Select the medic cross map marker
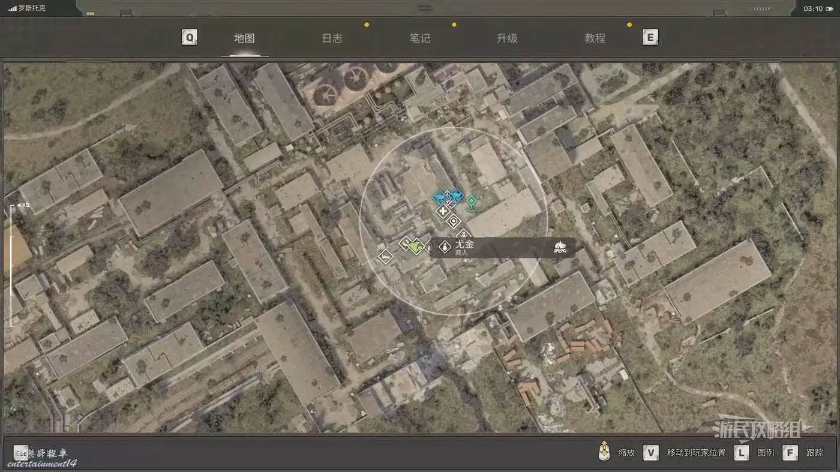 pyautogui.click(x=443, y=212)
